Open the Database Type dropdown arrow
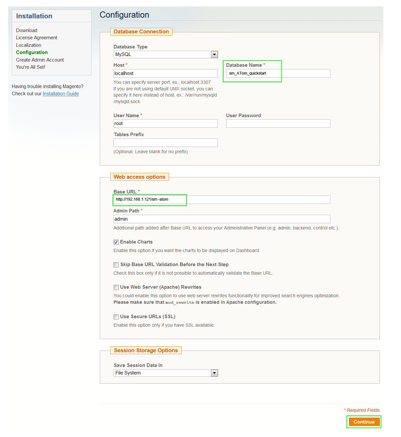Image resolution: width=401 pixels, height=437 pixels. (214, 55)
